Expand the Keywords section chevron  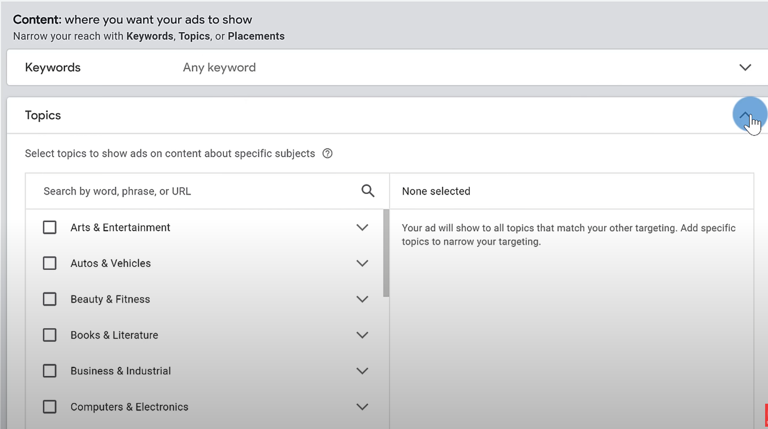pos(745,67)
